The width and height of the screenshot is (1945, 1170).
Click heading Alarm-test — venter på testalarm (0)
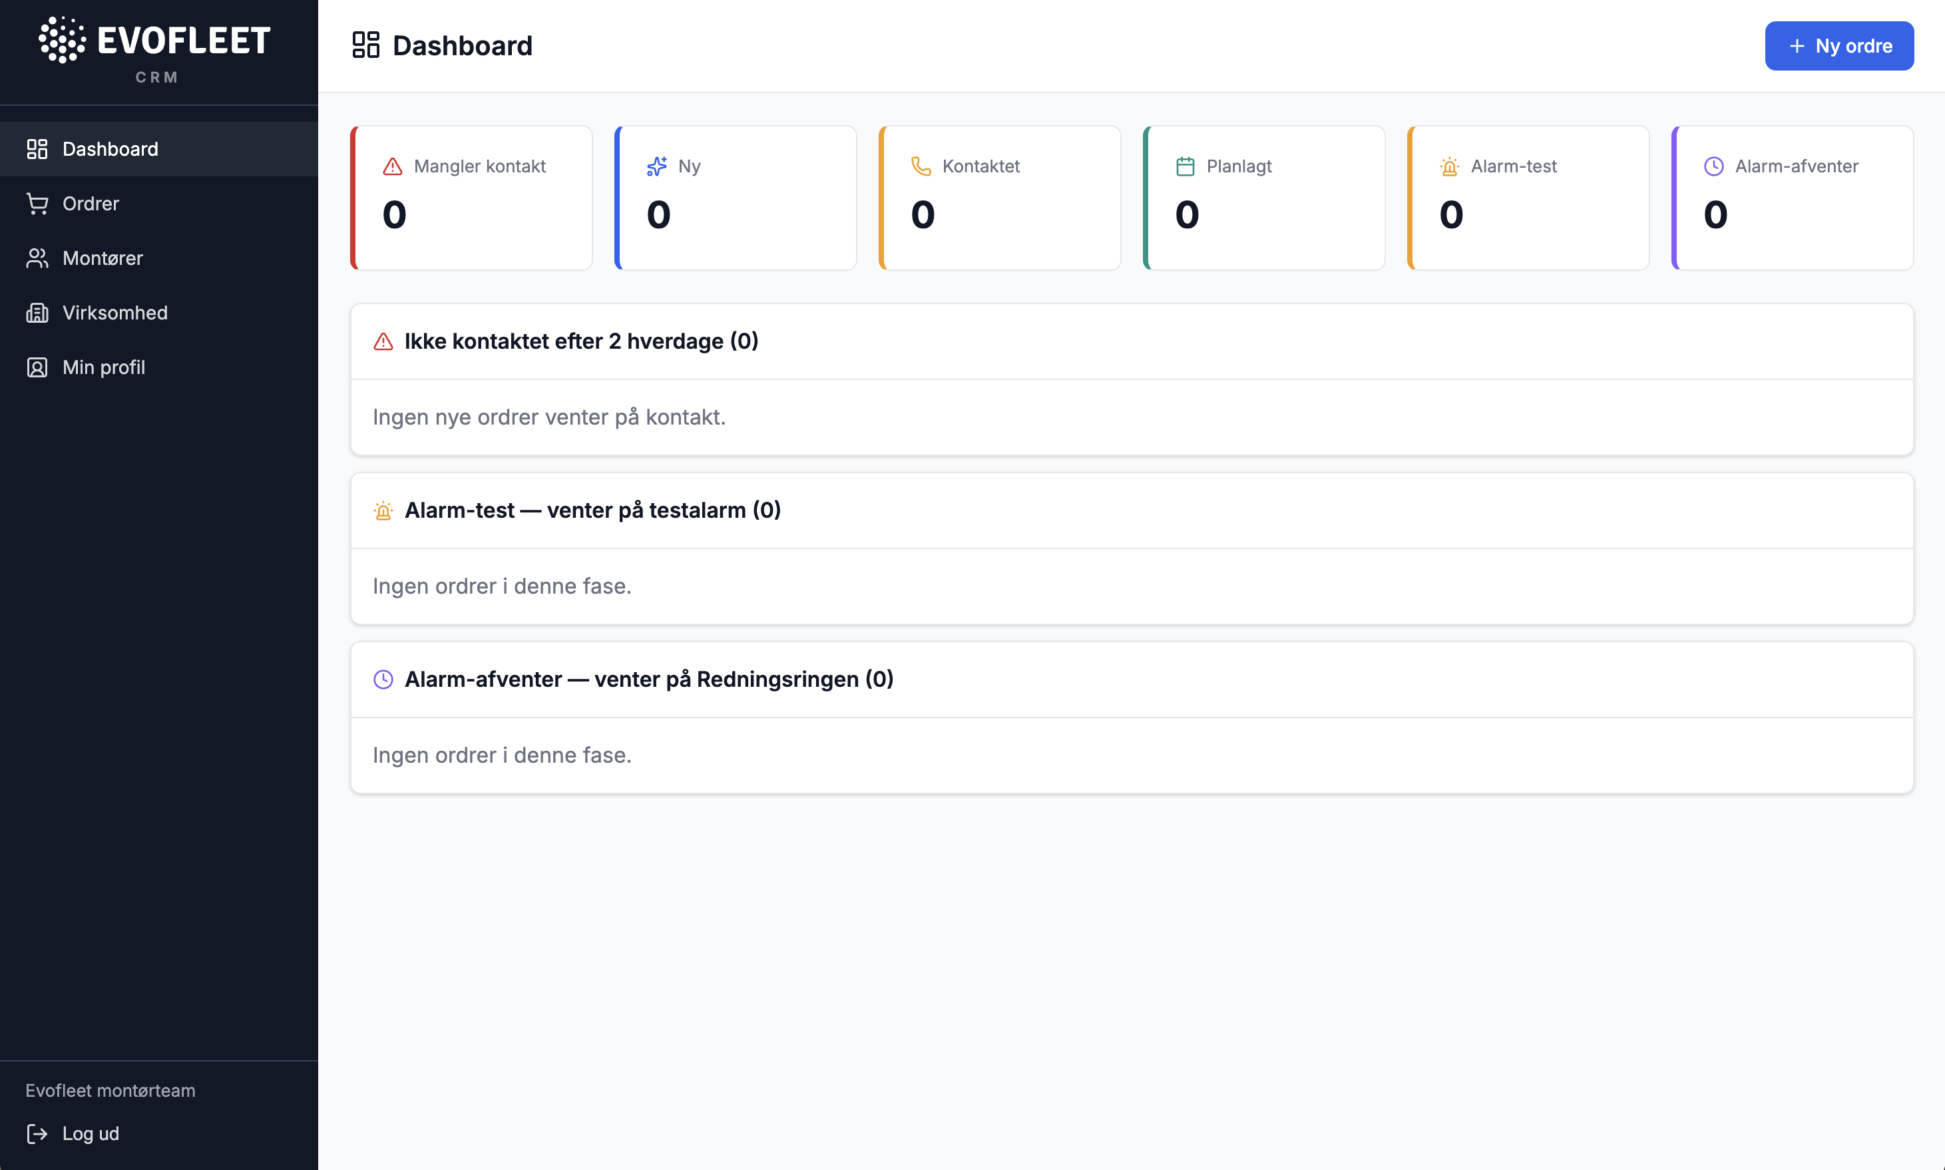592,511
